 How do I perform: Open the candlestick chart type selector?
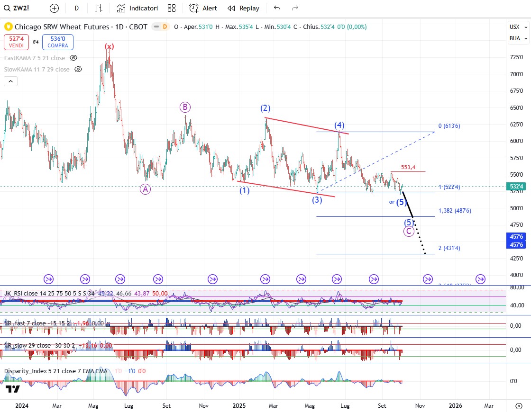[x=99, y=8]
